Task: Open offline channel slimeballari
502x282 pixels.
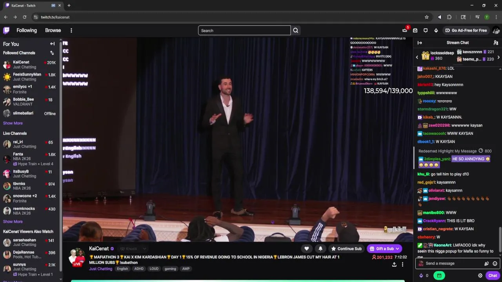Action: (29, 114)
